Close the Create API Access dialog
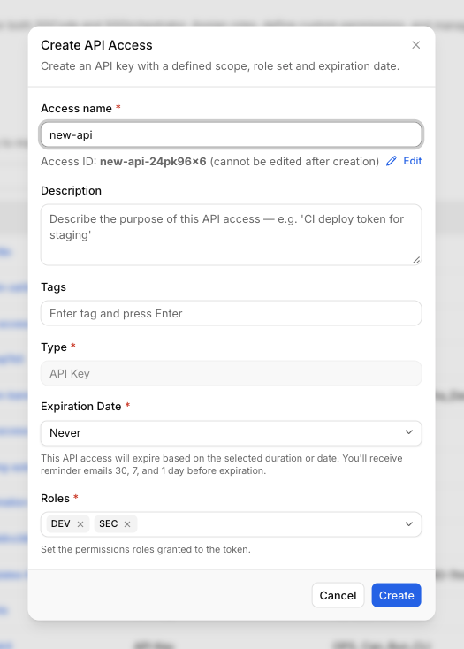The image size is (464, 649). [416, 45]
